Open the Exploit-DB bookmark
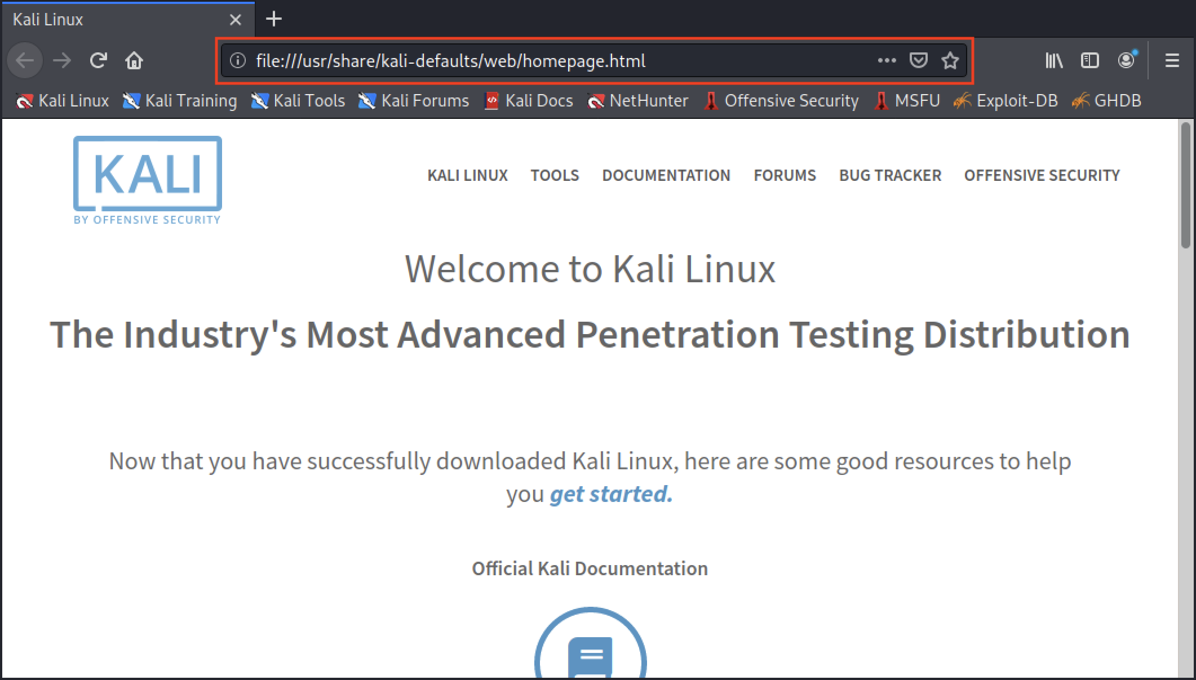This screenshot has height=680, width=1196. coord(1005,100)
